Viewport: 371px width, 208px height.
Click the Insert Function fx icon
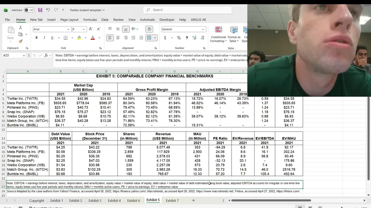(x=46, y=55)
